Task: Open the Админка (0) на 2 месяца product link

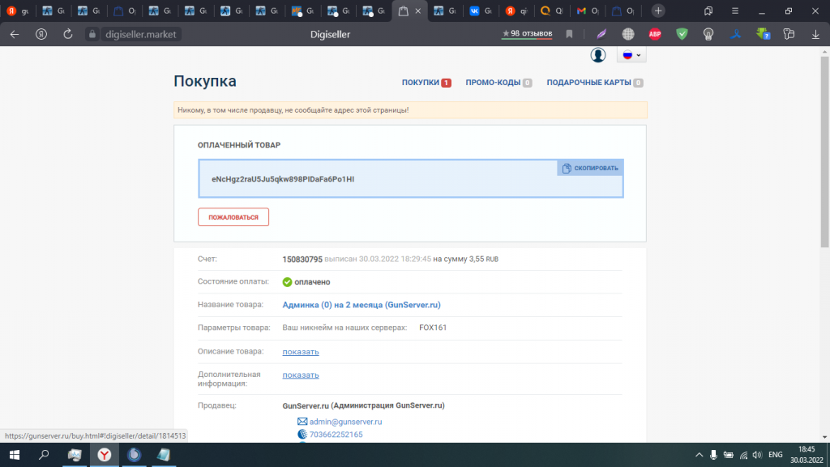Action: point(361,305)
